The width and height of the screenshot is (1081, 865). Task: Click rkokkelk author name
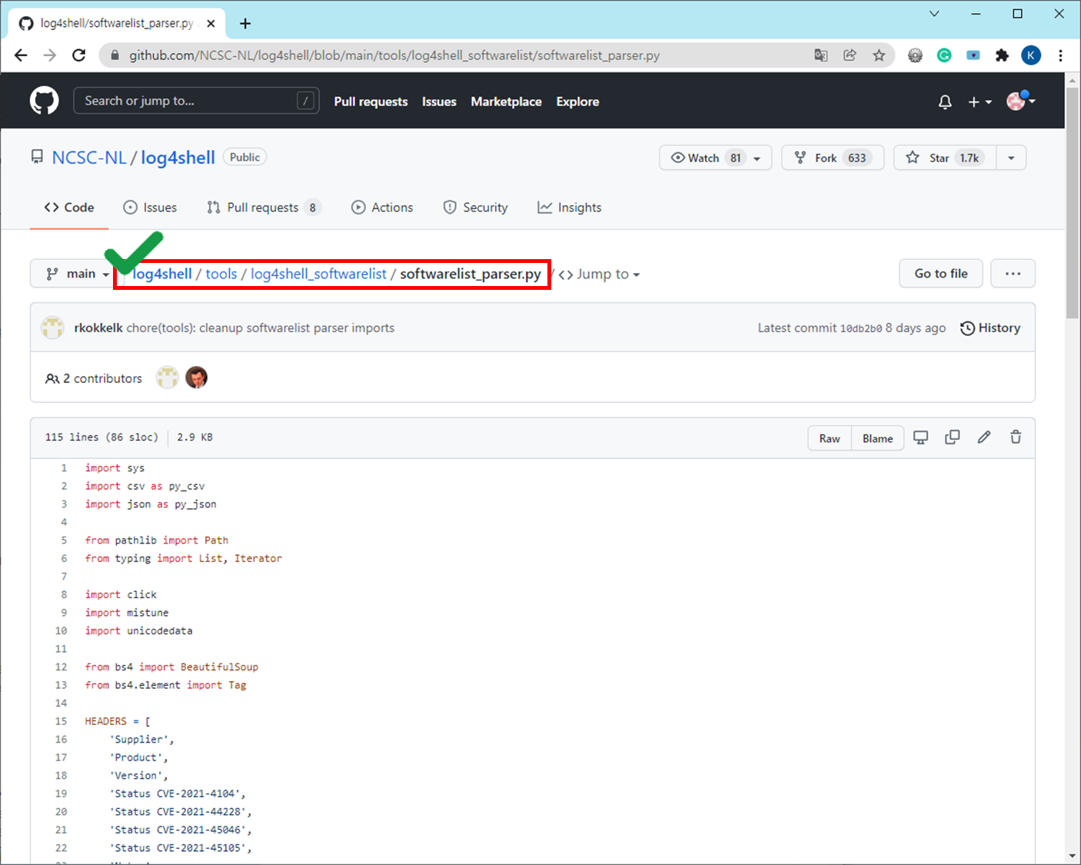pyautogui.click(x=98, y=328)
